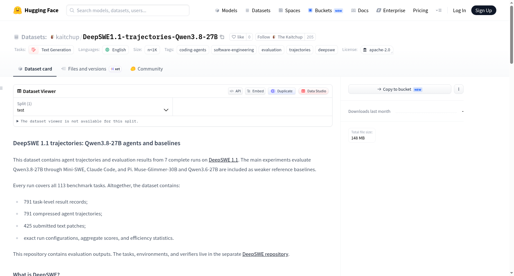This screenshot has height=276, width=514.
Task: Open Models in the top navigation
Action: 226,10
